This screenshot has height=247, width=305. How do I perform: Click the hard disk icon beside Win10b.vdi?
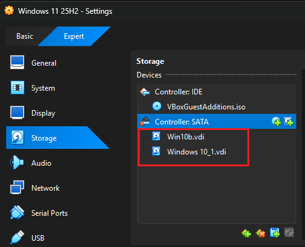click(x=157, y=136)
